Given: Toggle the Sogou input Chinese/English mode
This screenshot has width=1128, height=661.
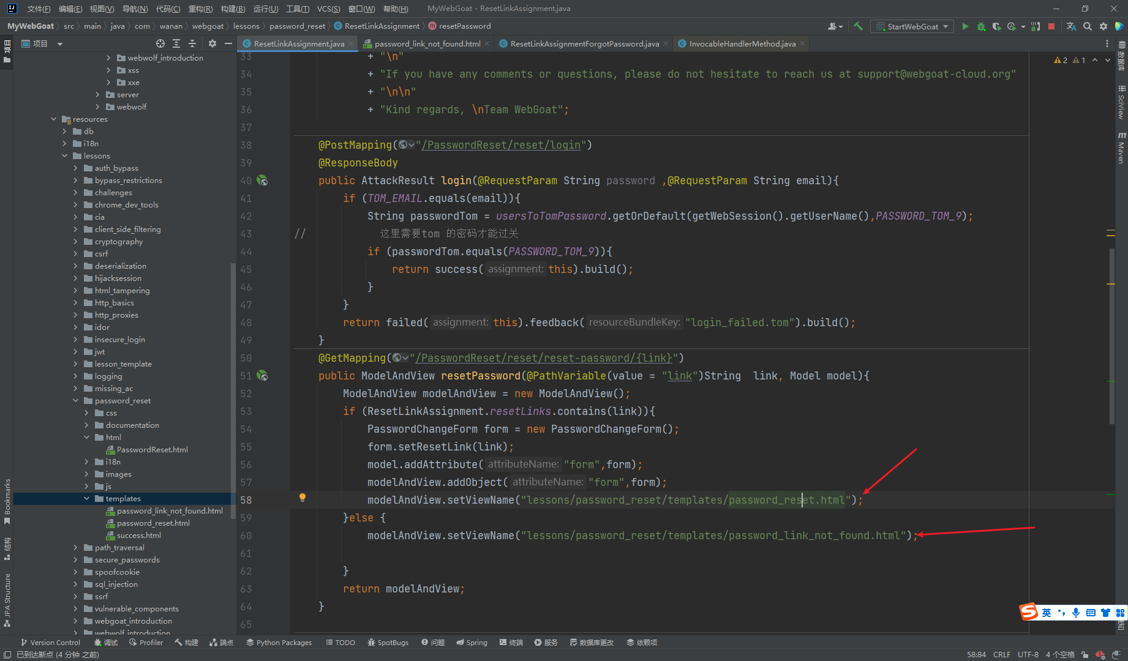Looking at the screenshot, I should (x=1047, y=613).
